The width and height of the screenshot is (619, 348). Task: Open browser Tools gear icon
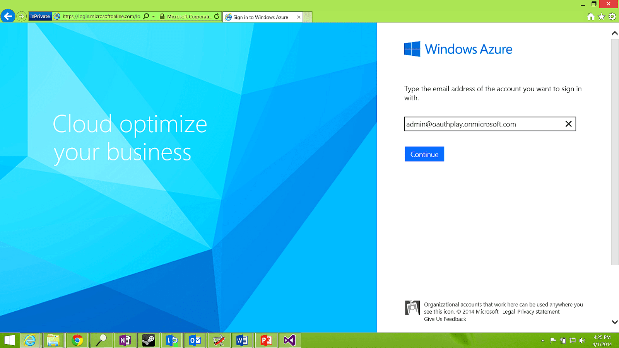[612, 16]
